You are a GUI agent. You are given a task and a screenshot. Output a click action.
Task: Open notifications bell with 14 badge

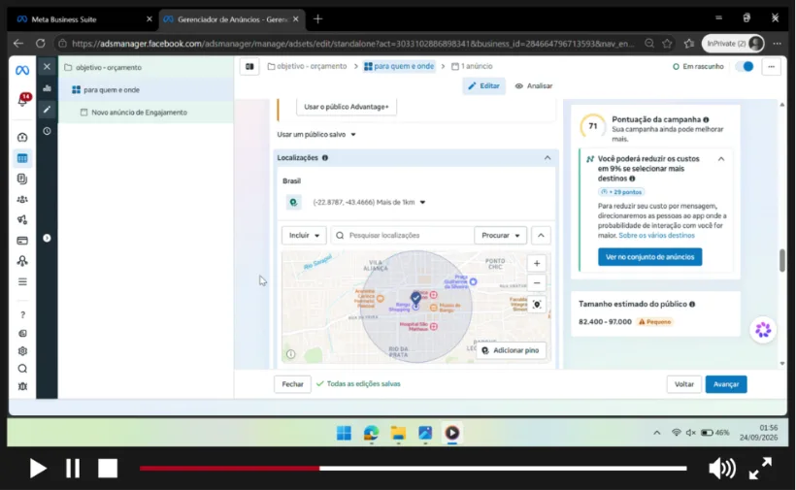coord(23,99)
